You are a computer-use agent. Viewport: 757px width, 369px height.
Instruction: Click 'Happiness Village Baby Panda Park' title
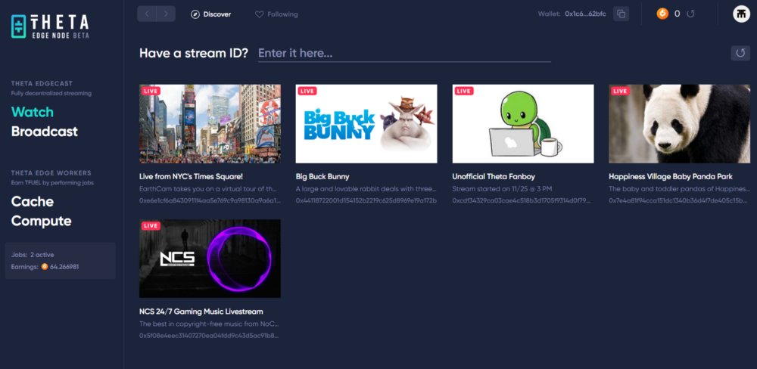(671, 176)
